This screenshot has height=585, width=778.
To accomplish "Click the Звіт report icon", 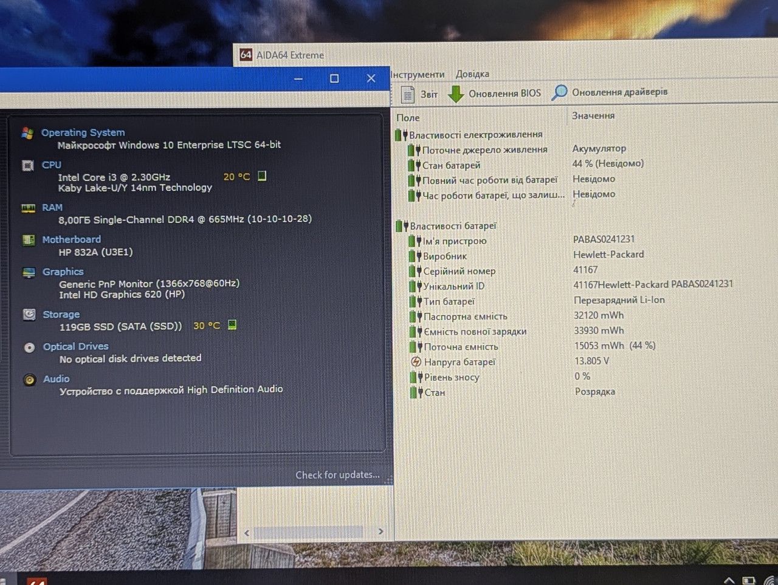I will [407, 95].
